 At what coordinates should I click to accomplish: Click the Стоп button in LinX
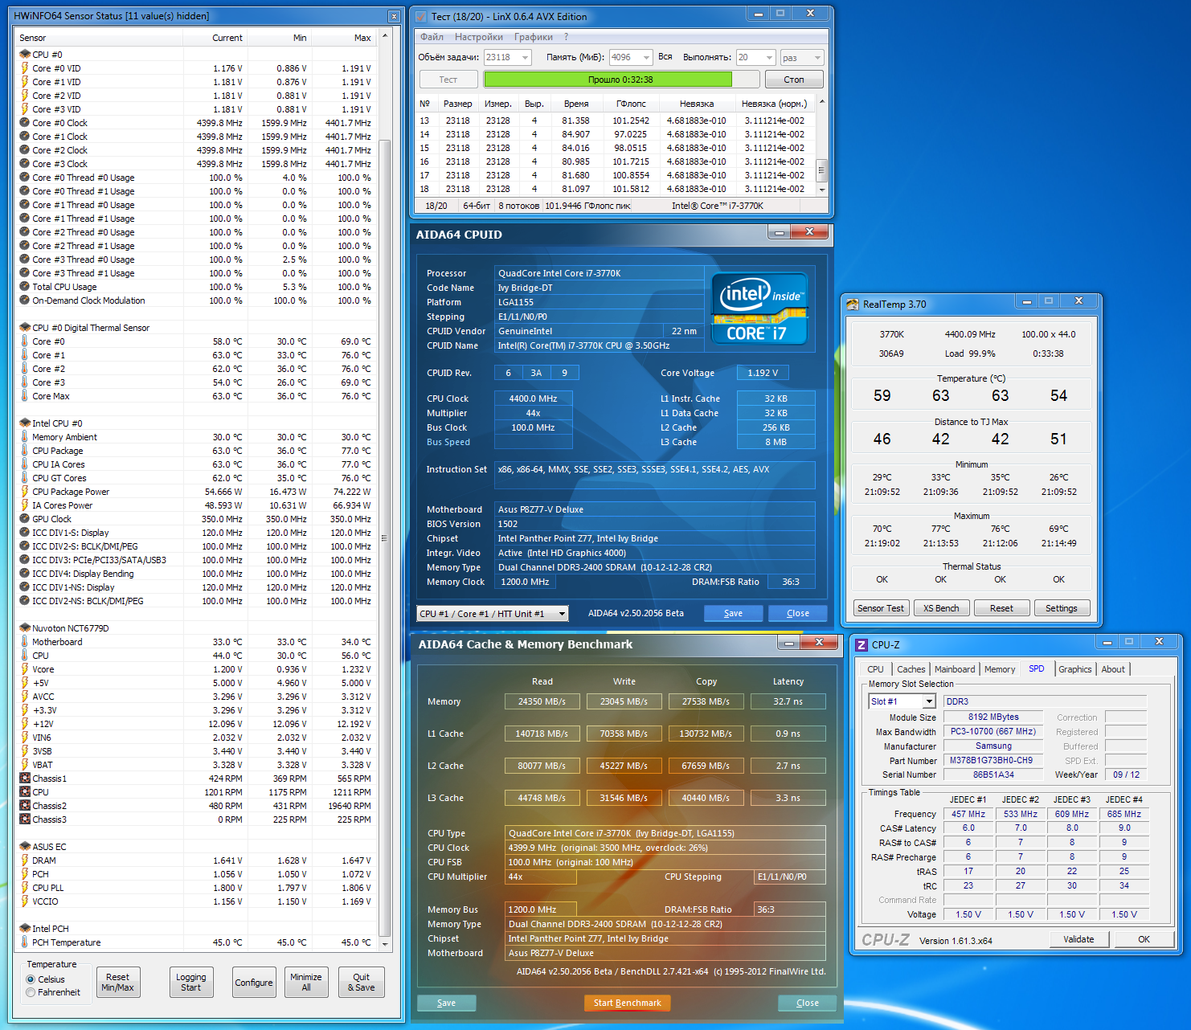(794, 80)
